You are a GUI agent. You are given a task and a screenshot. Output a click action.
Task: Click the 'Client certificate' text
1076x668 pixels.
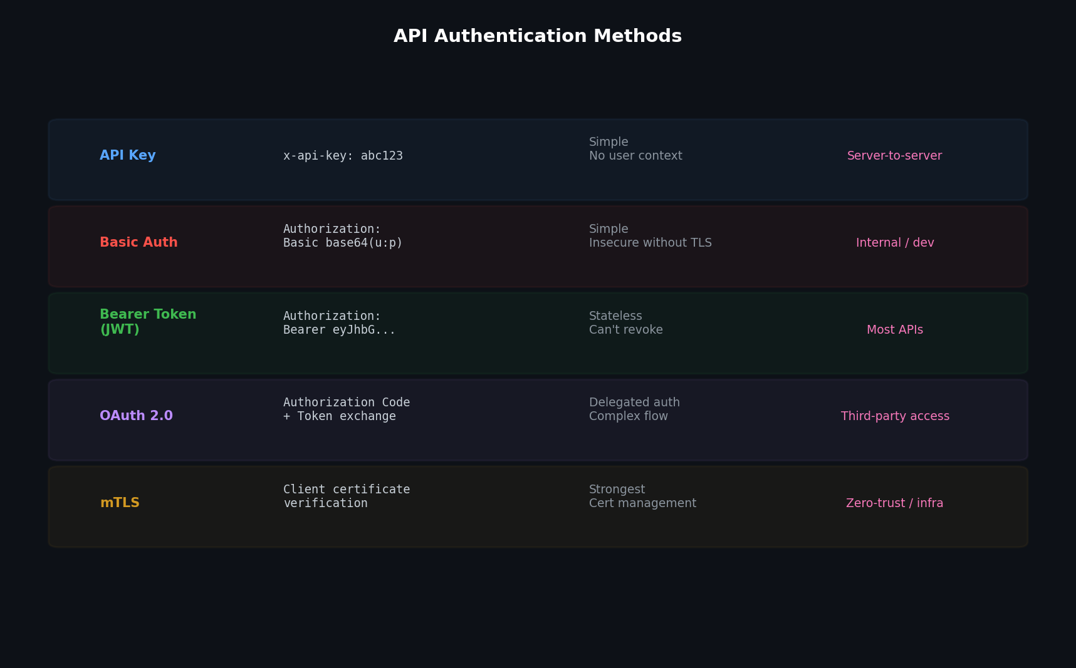[347, 490]
